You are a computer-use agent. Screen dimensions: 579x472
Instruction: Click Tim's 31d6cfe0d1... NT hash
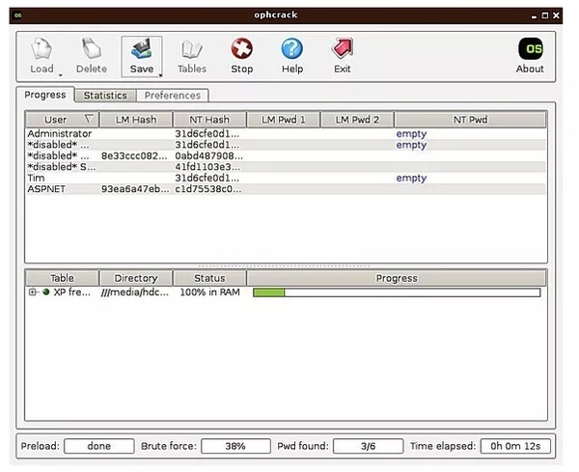207,178
